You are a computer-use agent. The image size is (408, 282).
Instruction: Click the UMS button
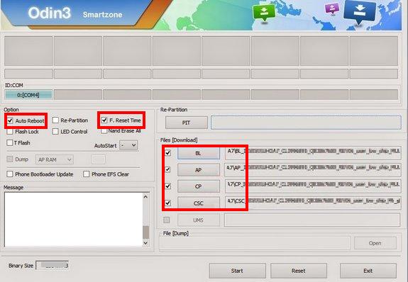(198, 220)
